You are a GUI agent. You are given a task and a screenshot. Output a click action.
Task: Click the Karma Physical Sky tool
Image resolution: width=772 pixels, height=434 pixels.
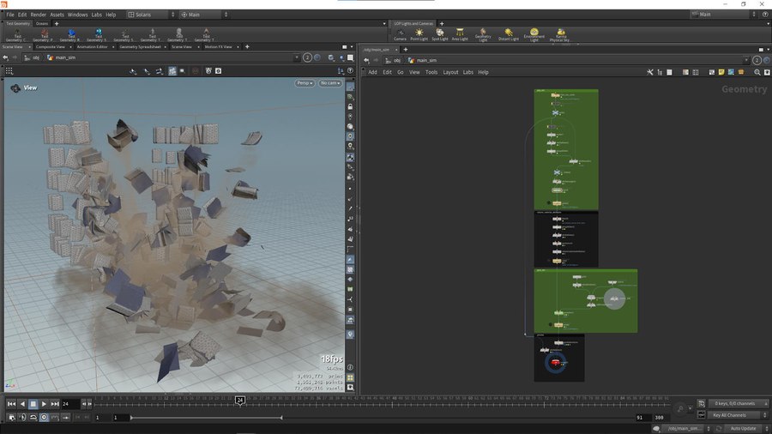pos(559,34)
